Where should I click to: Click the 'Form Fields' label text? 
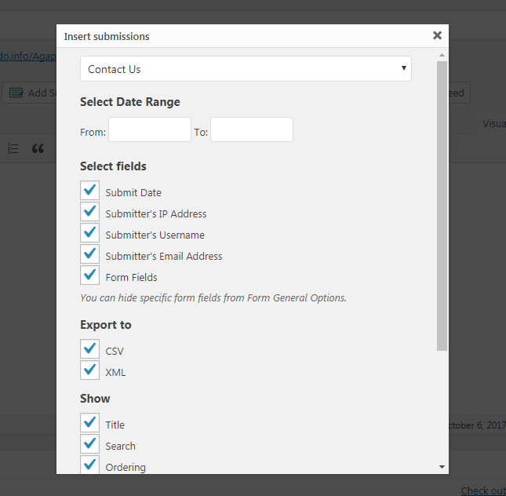(131, 278)
